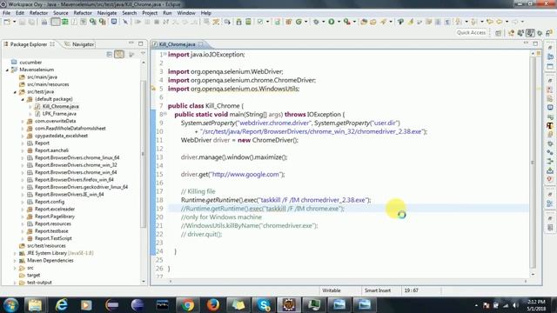Click the Toggle Mark Occurrences highlighter icon

411,22
